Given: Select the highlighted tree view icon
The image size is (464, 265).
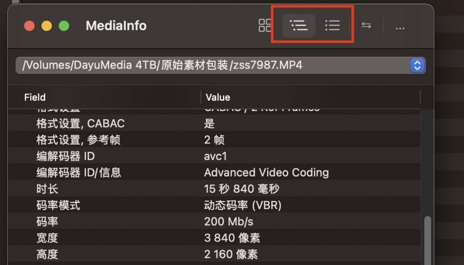Looking at the screenshot, I should click(x=299, y=26).
